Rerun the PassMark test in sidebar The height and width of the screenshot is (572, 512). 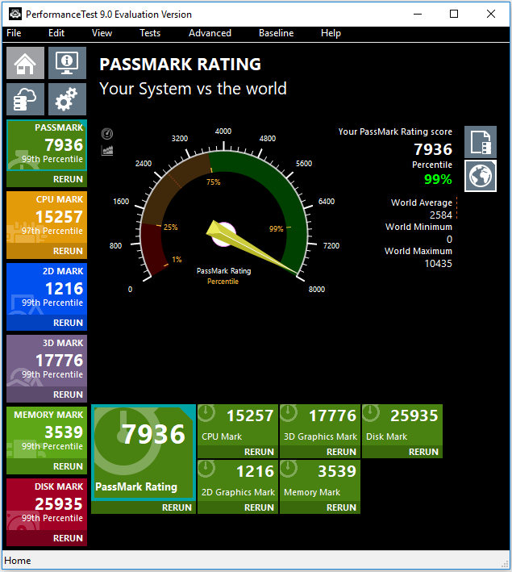pyautogui.click(x=47, y=179)
